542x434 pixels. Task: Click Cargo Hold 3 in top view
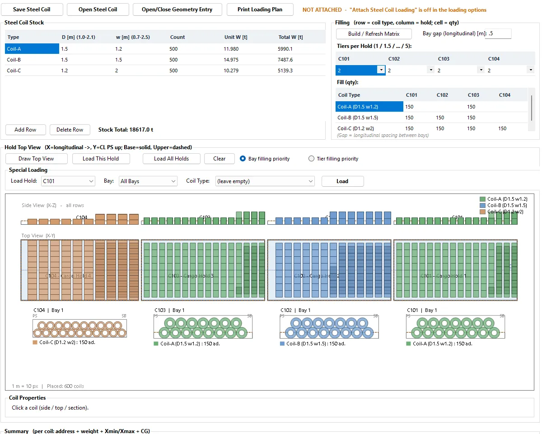coord(203,270)
